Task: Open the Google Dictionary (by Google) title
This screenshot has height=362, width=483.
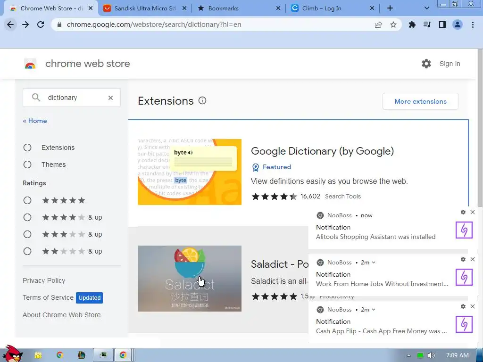Action: [x=322, y=151]
